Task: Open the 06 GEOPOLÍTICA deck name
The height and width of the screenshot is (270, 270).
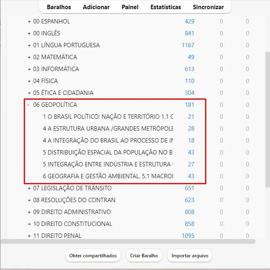Action: 55,105
